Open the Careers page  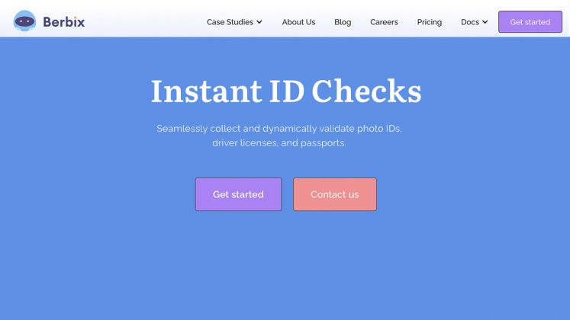(x=384, y=22)
